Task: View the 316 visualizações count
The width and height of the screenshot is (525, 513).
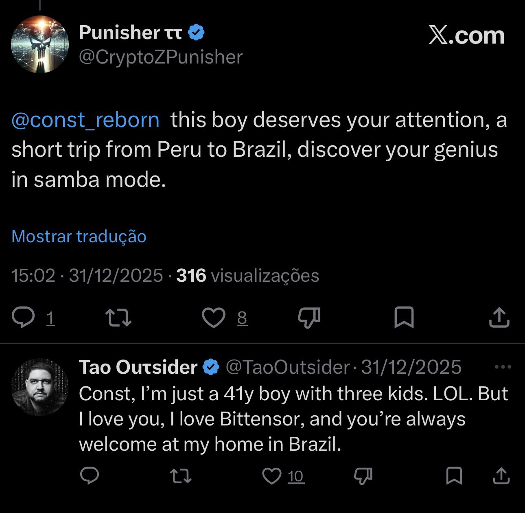Action: [x=247, y=276]
